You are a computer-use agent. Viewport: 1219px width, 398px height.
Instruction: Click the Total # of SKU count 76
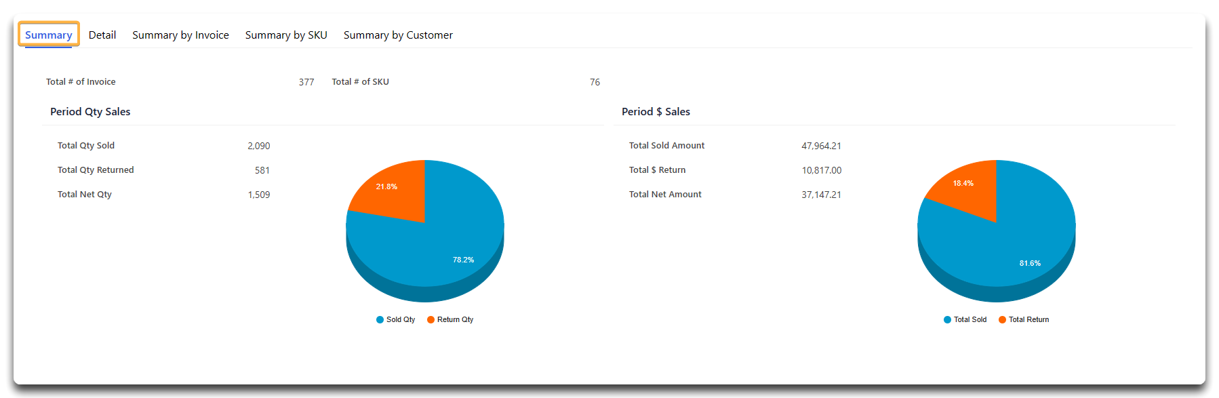pyautogui.click(x=595, y=82)
